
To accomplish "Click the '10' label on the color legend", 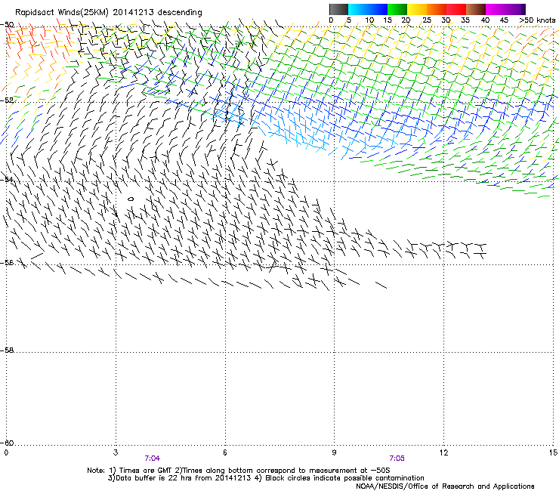I will pyautogui.click(x=369, y=20).
